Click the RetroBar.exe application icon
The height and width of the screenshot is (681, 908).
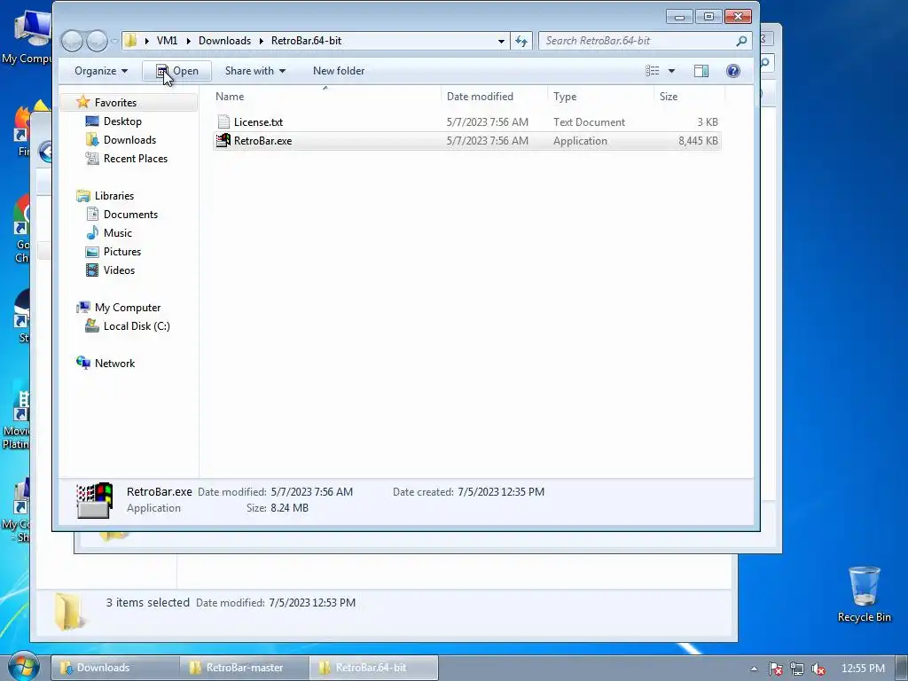coord(223,140)
